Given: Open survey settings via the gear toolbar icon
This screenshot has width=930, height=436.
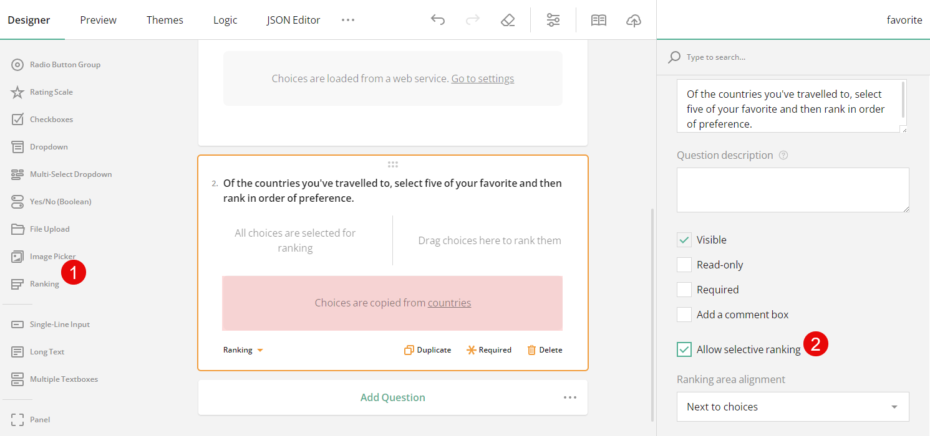Looking at the screenshot, I should pyautogui.click(x=553, y=19).
